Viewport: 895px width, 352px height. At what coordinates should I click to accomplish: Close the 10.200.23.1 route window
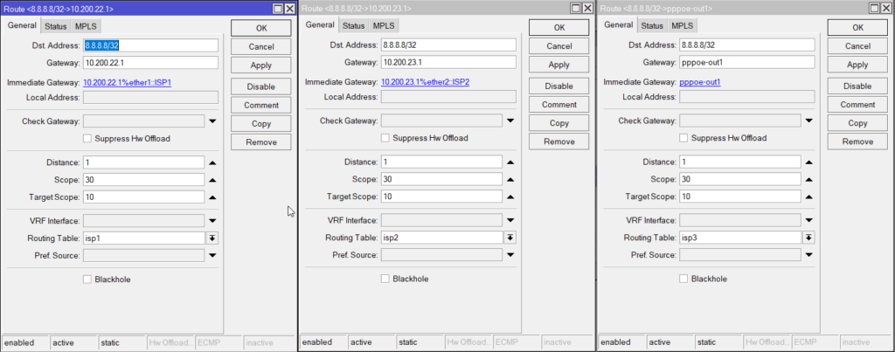point(587,9)
